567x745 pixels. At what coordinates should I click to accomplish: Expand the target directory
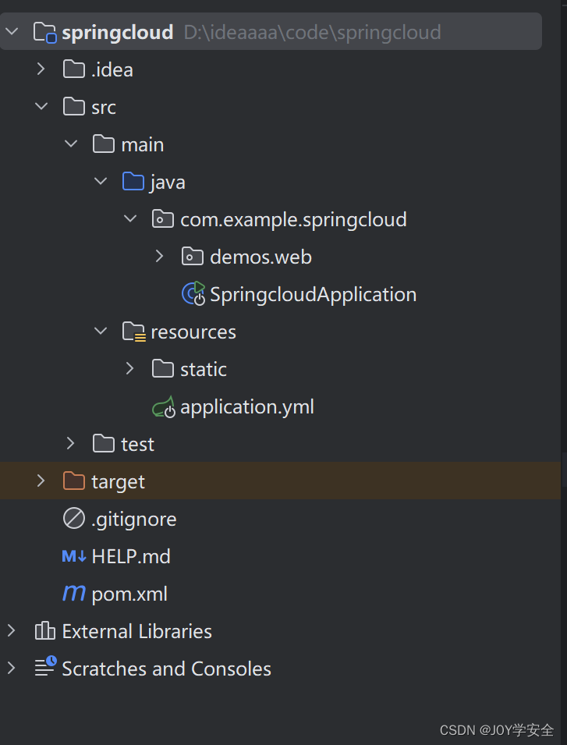pos(41,481)
